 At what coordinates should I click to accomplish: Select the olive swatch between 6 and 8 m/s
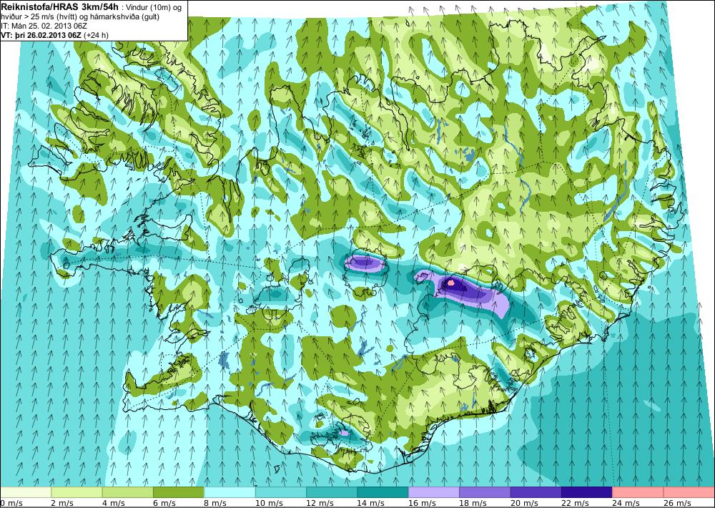(x=179, y=492)
